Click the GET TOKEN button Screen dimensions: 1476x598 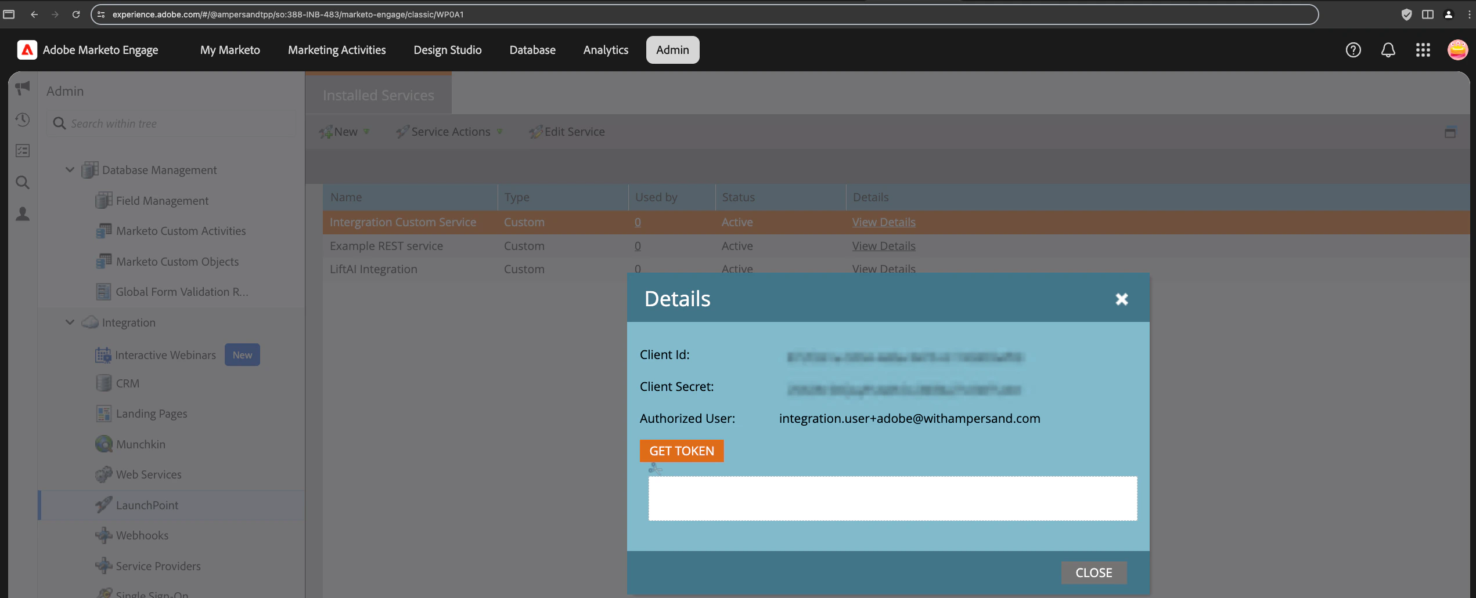682,451
